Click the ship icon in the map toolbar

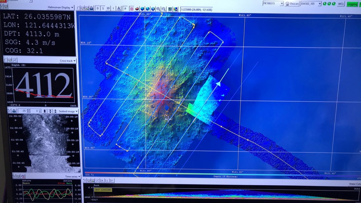click(92, 8)
